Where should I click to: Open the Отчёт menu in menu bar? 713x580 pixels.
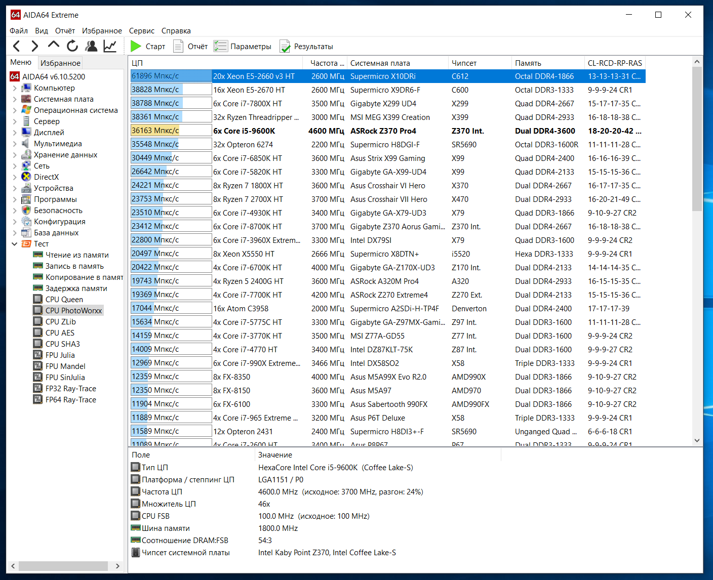click(x=65, y=31)
